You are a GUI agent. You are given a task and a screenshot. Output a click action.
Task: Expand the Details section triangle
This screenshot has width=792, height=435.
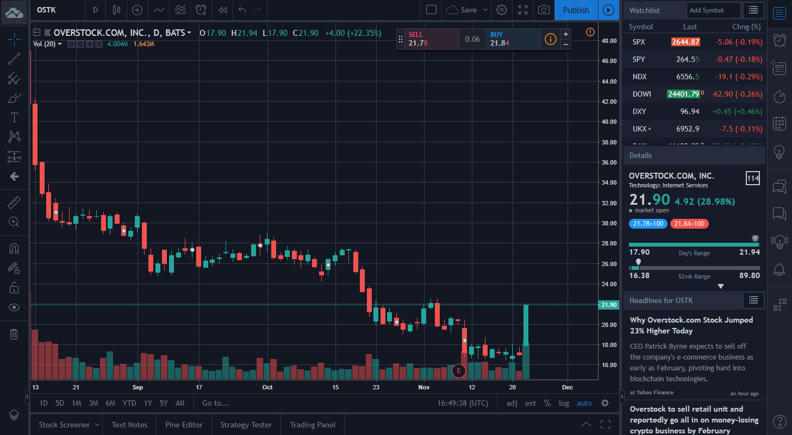point(721,286)
